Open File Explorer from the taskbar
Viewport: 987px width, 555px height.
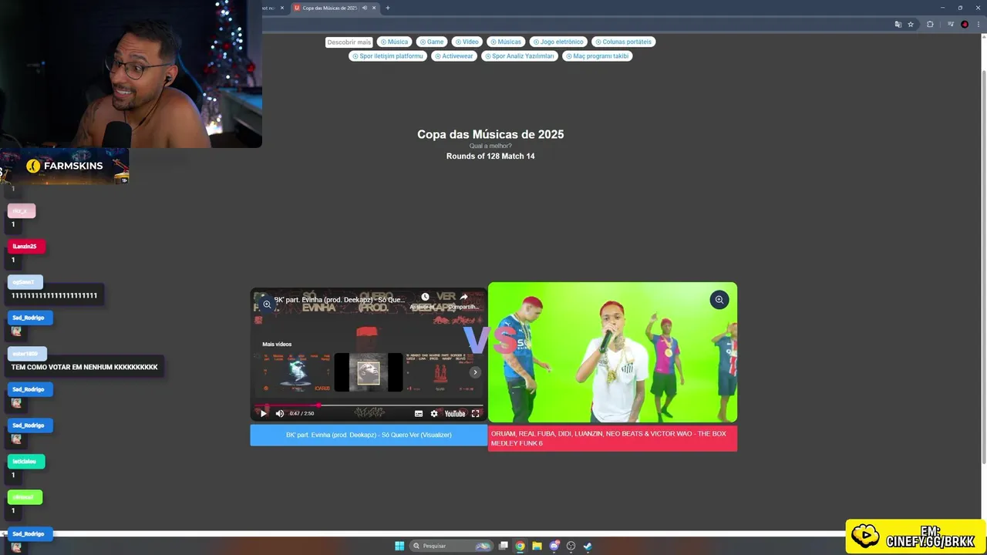(537, 546)
